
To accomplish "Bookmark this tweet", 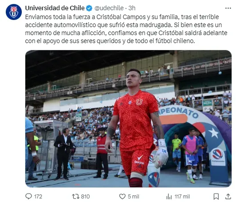I will [216, 196].
